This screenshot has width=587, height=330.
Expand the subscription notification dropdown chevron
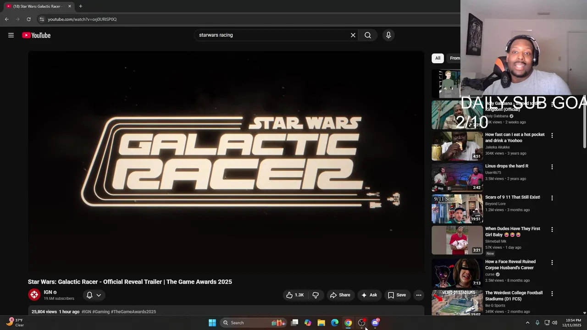[99, 295]
